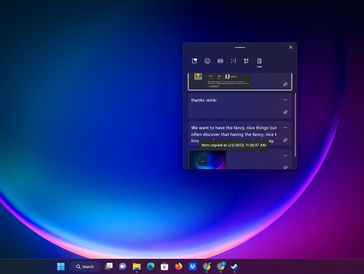Open the most recently used heart icon
Viewport: 364px width, 274px height.
[194, 61]
